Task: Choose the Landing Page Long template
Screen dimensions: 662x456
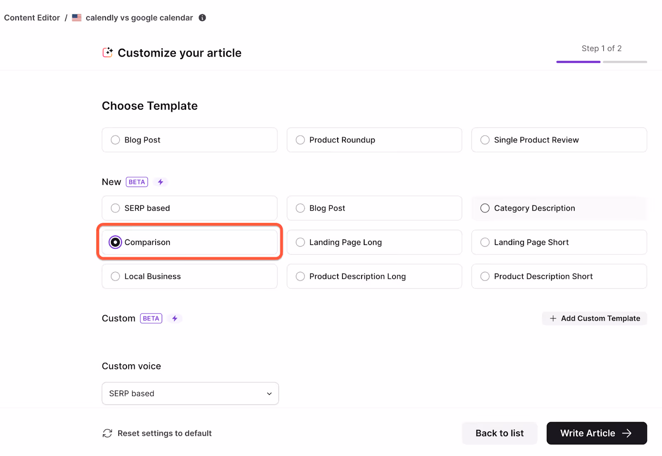Action: (300, 242)
